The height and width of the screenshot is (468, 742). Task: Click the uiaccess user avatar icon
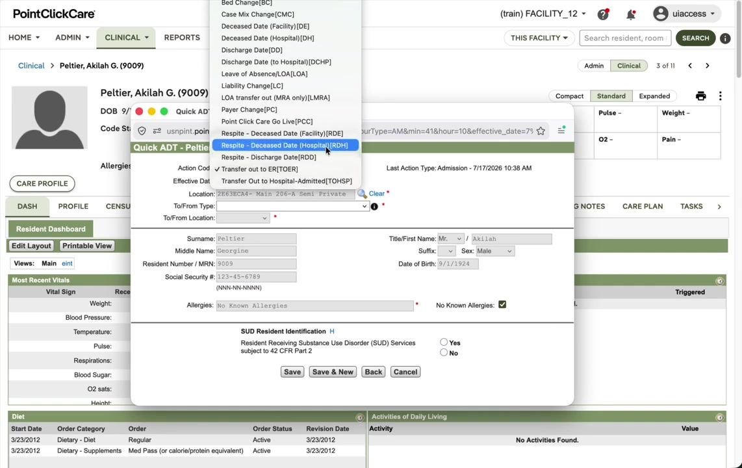point(660,14)
